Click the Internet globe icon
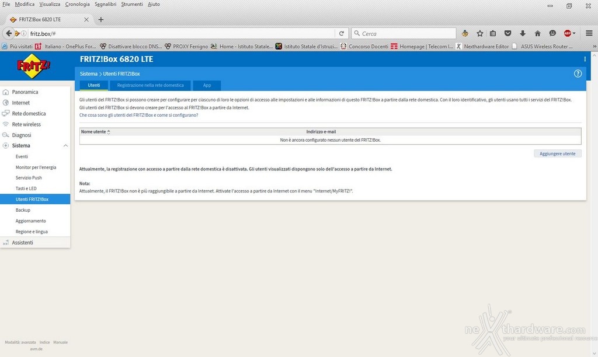 click(x=6, y=103)
